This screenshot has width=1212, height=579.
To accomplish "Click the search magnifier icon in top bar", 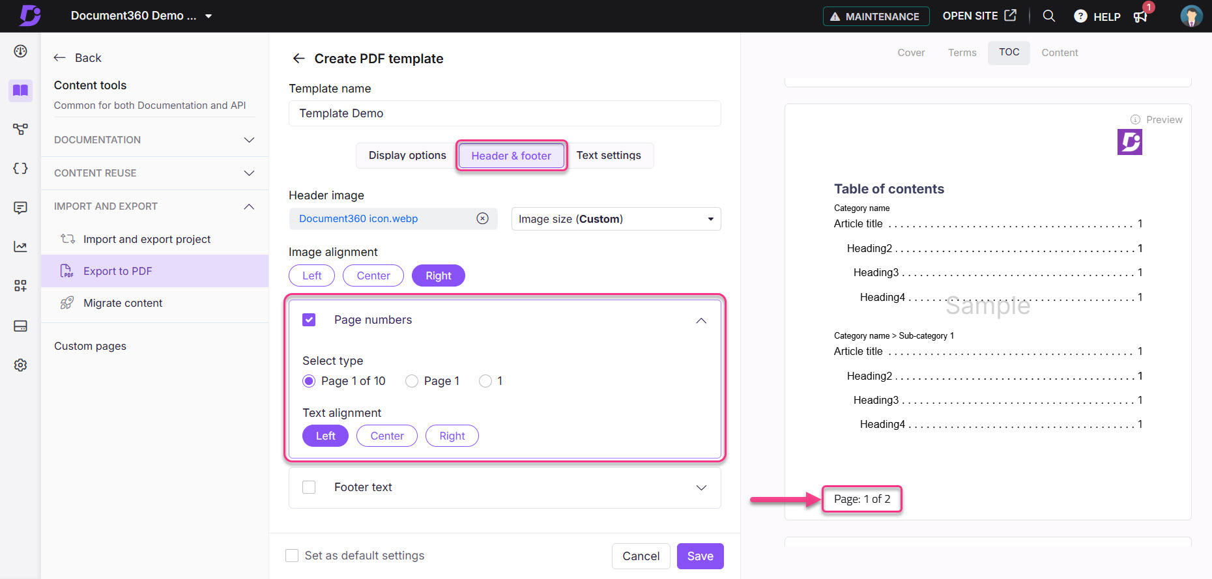I will (x=1048, y=16).
